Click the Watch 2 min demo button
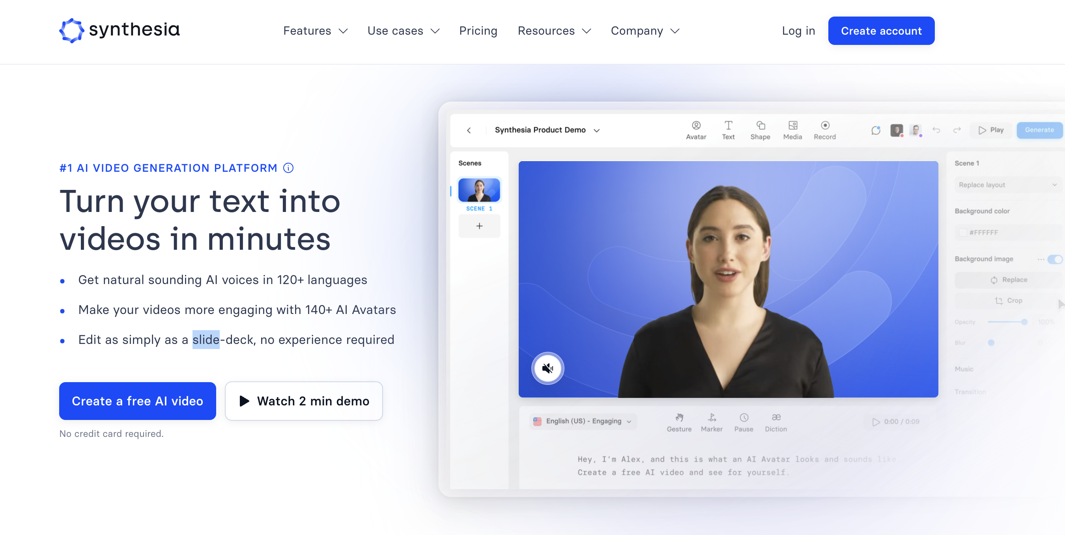 303,401
